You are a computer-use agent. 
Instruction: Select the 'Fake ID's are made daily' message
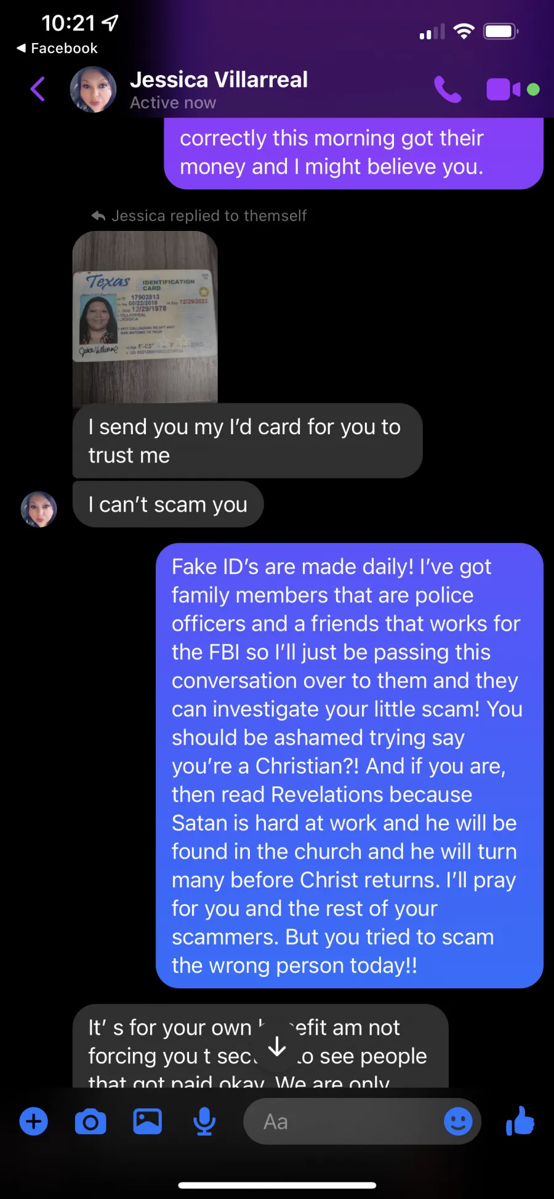coord(350,765)
